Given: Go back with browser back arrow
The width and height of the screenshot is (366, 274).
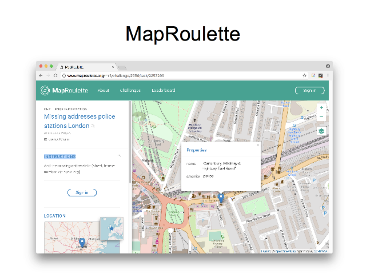Looking at the screenshot, I should click(x=41, y=75).
